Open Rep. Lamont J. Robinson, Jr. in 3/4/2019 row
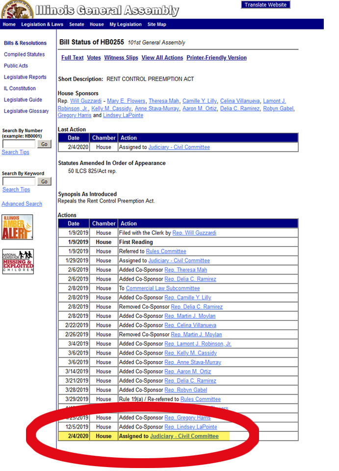 tap(198, 344)
